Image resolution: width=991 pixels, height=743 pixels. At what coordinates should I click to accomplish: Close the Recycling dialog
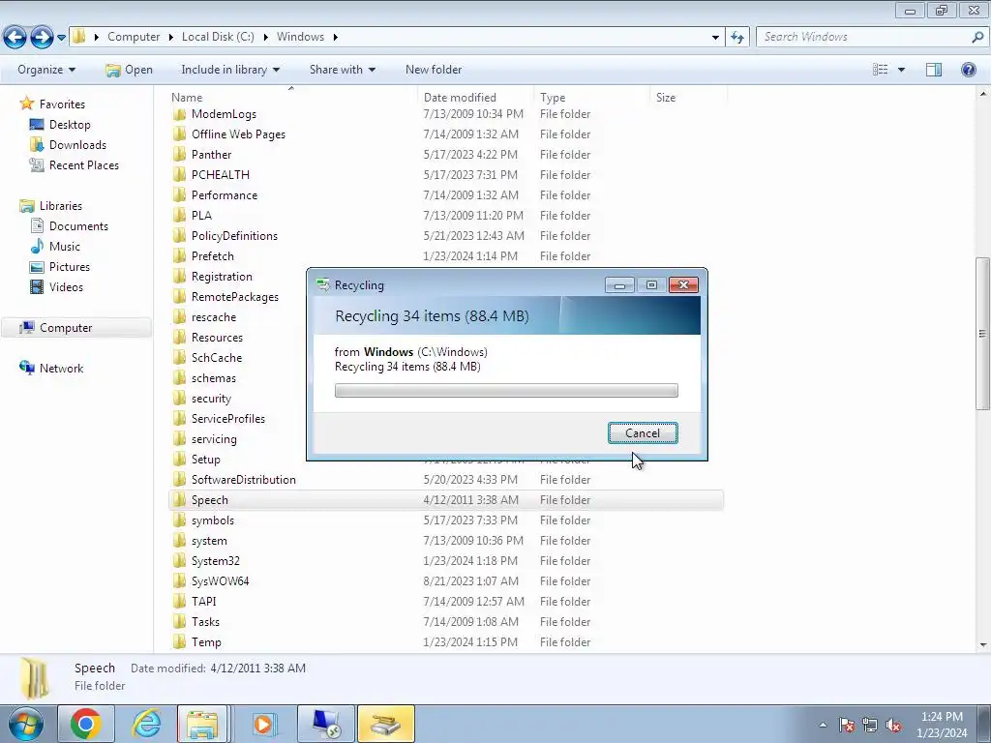tap(683, 285)
